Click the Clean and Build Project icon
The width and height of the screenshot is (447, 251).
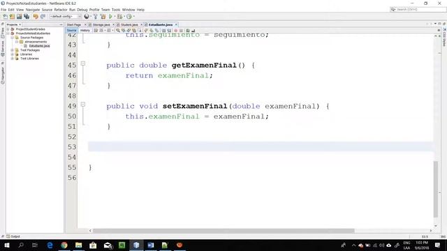pyautogui.click(x=103, y=17)
